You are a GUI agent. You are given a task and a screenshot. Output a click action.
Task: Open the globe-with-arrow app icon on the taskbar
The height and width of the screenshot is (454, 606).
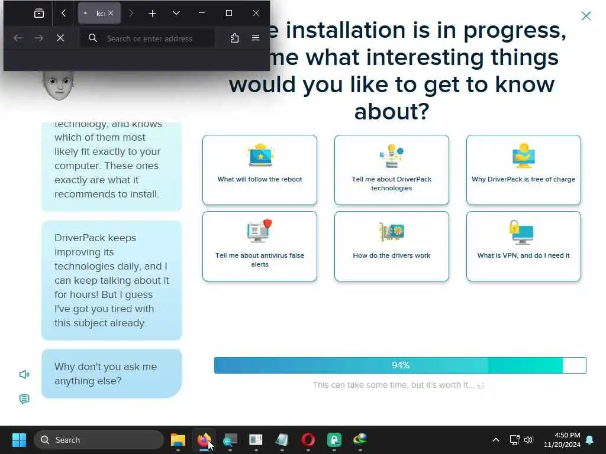360,440
